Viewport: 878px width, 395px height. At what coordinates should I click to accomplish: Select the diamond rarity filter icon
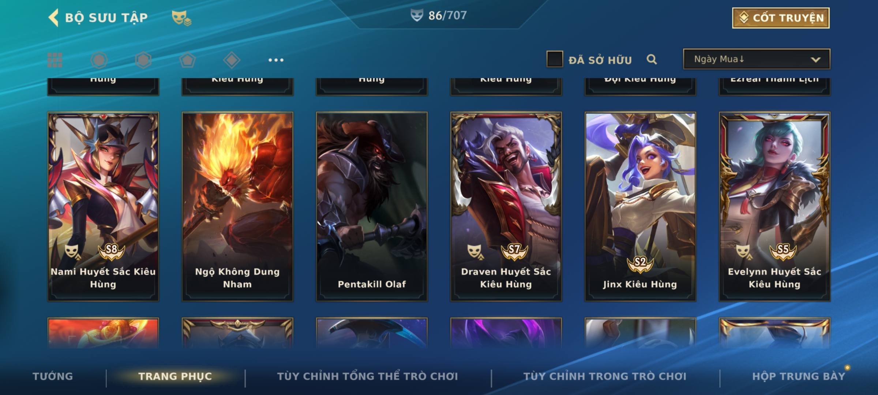[x=232, y=60]
